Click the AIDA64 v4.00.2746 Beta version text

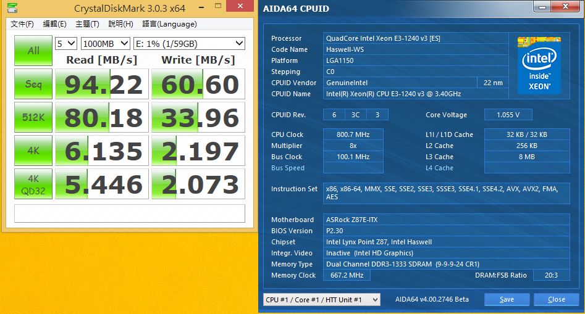[x=432, y=299]
